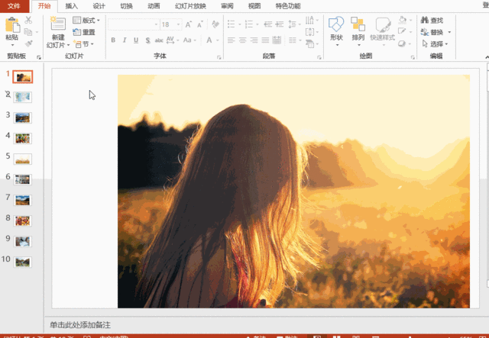Toggle Italic text formatting
Viewport: 489px width, 338px height.
coord(125,40)
